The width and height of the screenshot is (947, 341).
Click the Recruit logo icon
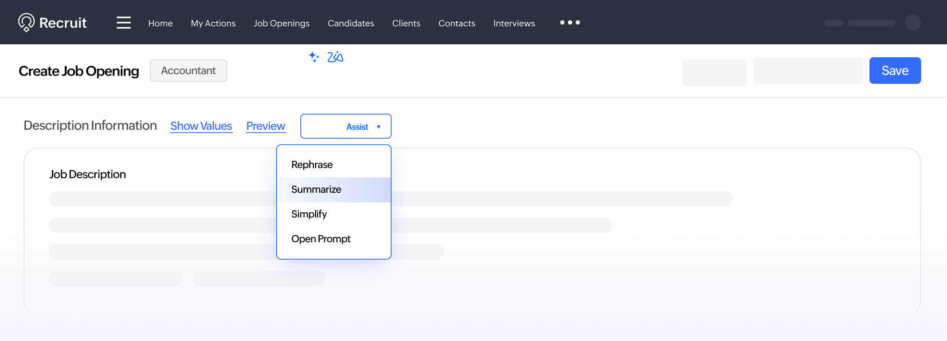(x=26, y=22)
